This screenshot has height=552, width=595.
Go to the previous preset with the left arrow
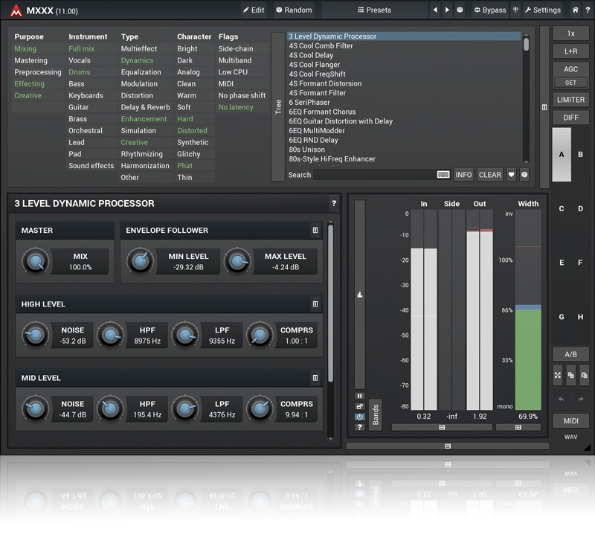[435, 10]
